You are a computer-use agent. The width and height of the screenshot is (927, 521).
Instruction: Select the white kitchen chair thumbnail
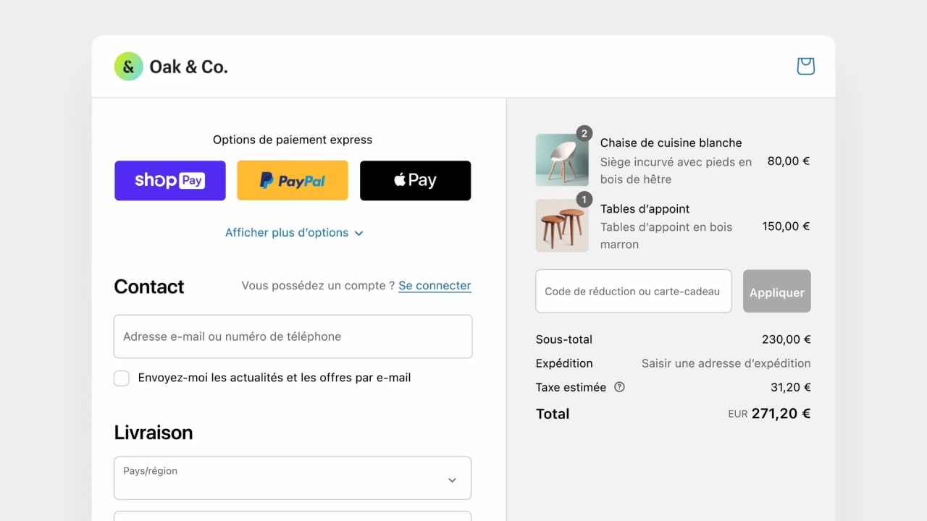click(x=562, y=160)
